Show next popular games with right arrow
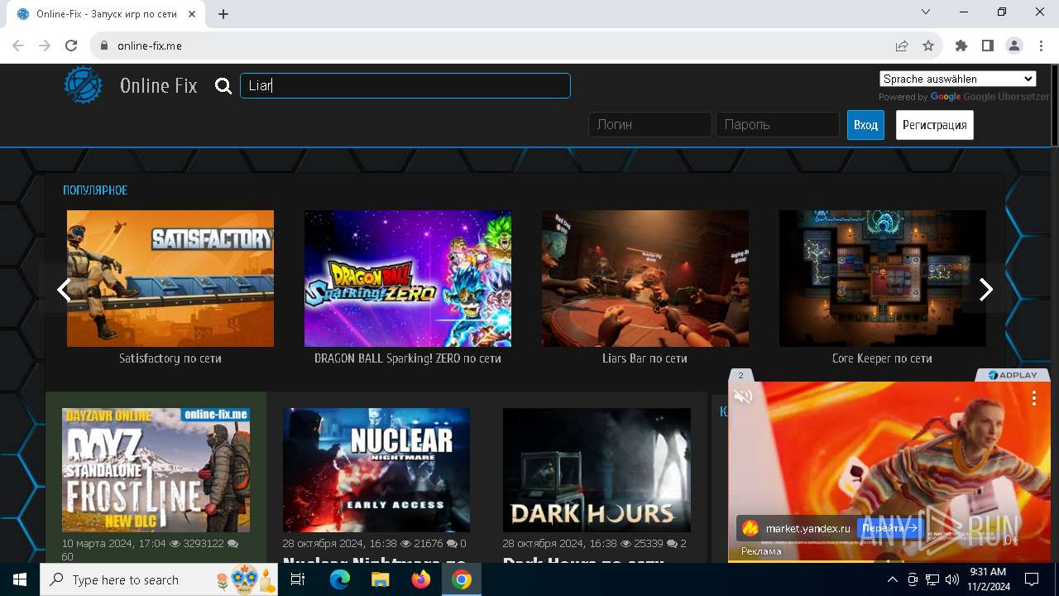Viewport: 1059px width, 596px height. (985, 289)
